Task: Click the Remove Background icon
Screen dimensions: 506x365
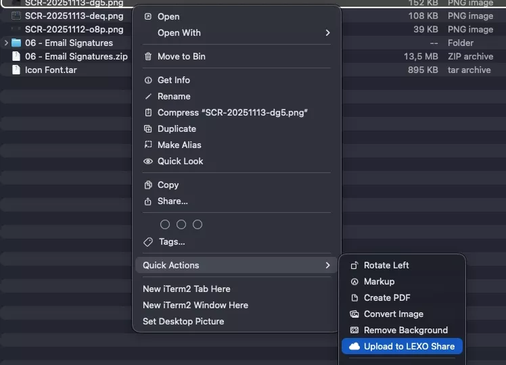Action: 354,331
